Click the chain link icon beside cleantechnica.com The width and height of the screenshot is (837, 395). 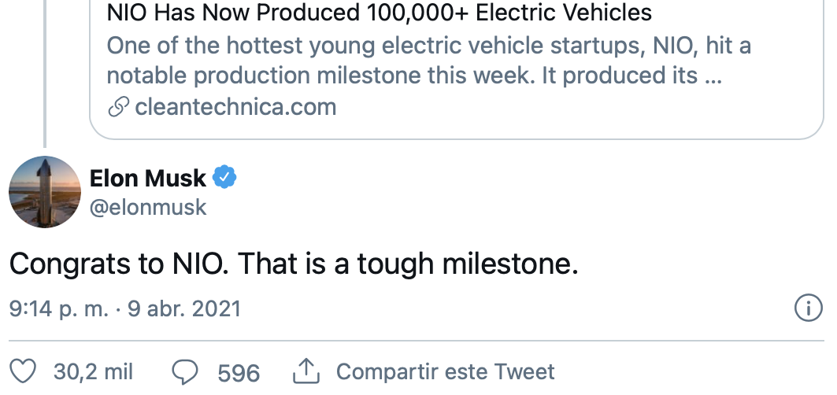[x=118, y=107]
